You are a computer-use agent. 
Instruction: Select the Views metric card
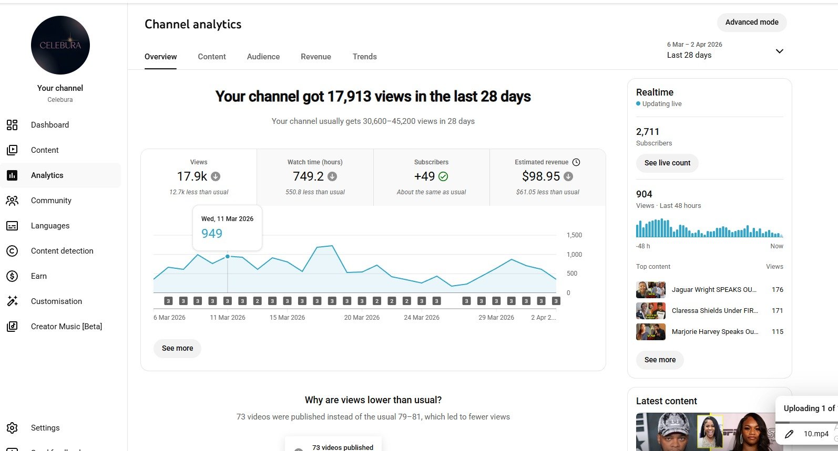(x=199, y=177)
